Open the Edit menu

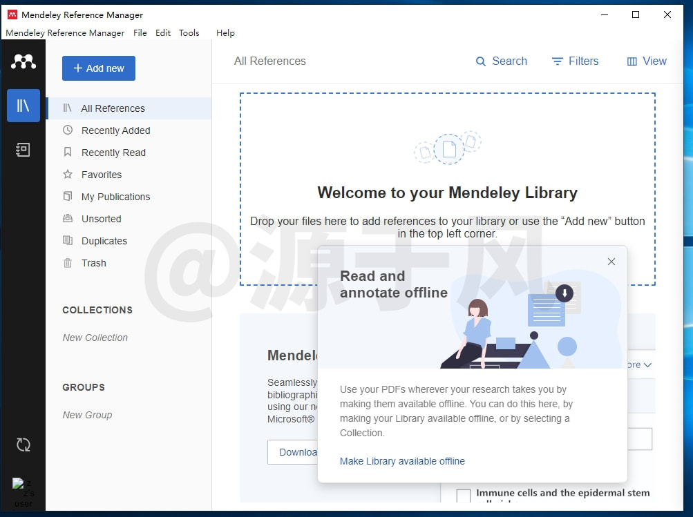pos(162,33)
